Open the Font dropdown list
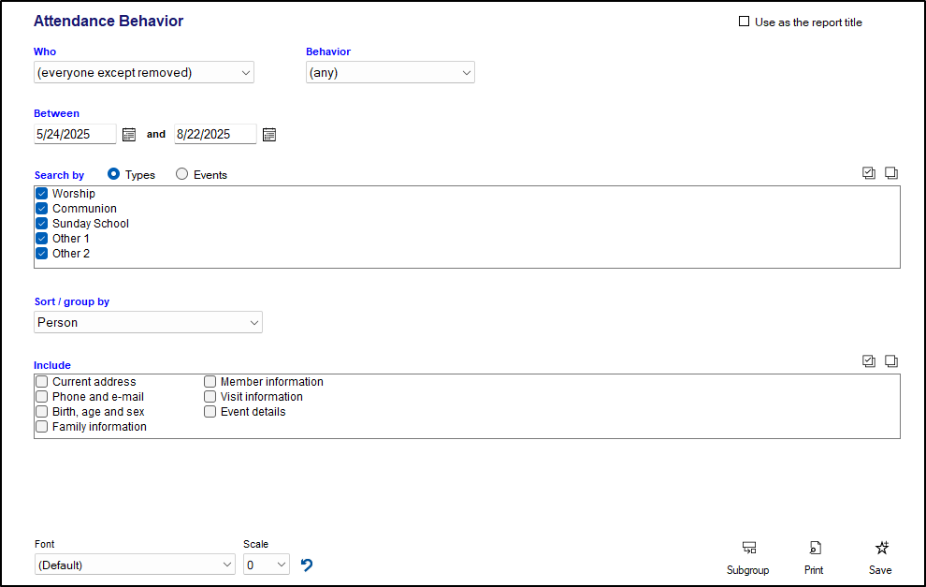926x587 pixels. pyautogui.click(x=135, y=565)
